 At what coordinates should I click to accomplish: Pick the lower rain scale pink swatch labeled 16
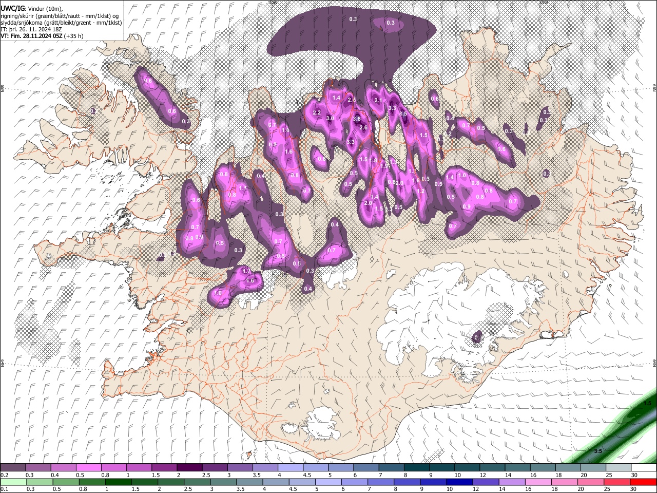(538, 482)
